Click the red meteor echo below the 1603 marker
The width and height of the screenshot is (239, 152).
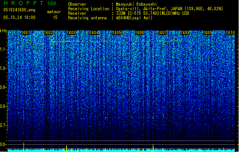pyautogui.click(x=66, y=118)
